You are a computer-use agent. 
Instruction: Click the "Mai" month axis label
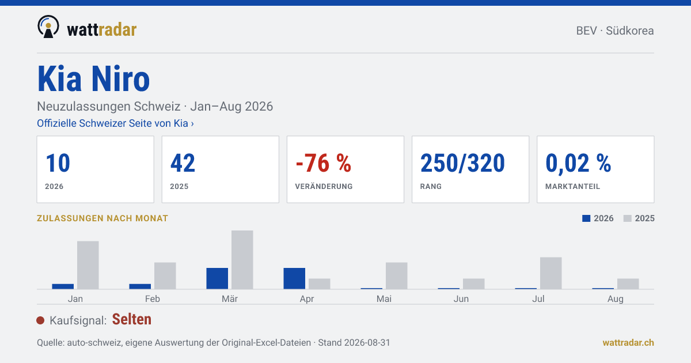click(384, 299)
